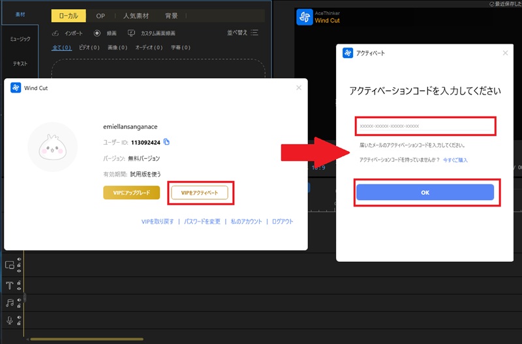The width and height of the screenshot is (522, 344).
Task: Open the ミュージック sidebar tab
Action: pos(20,39)
